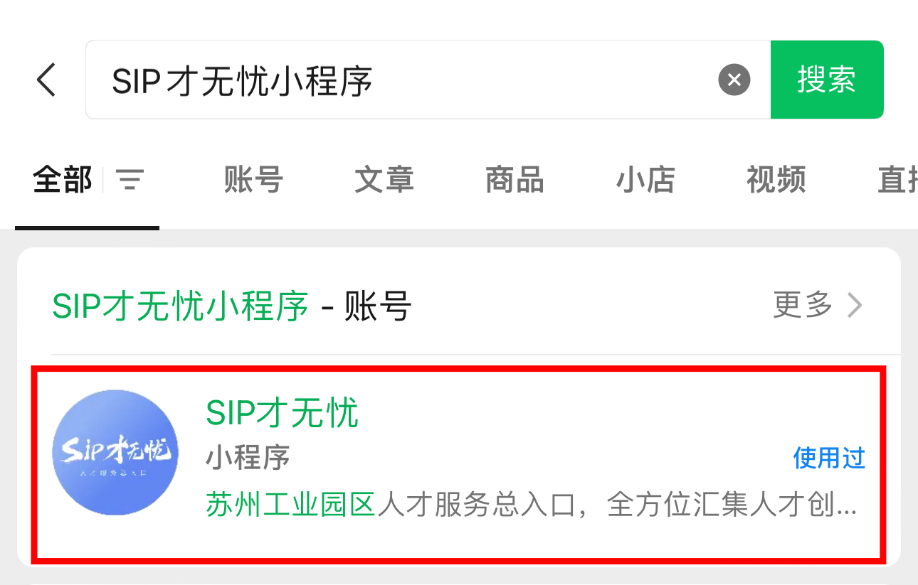
Task: Tap the back arrow icon
Action: [x=46, y=79]
